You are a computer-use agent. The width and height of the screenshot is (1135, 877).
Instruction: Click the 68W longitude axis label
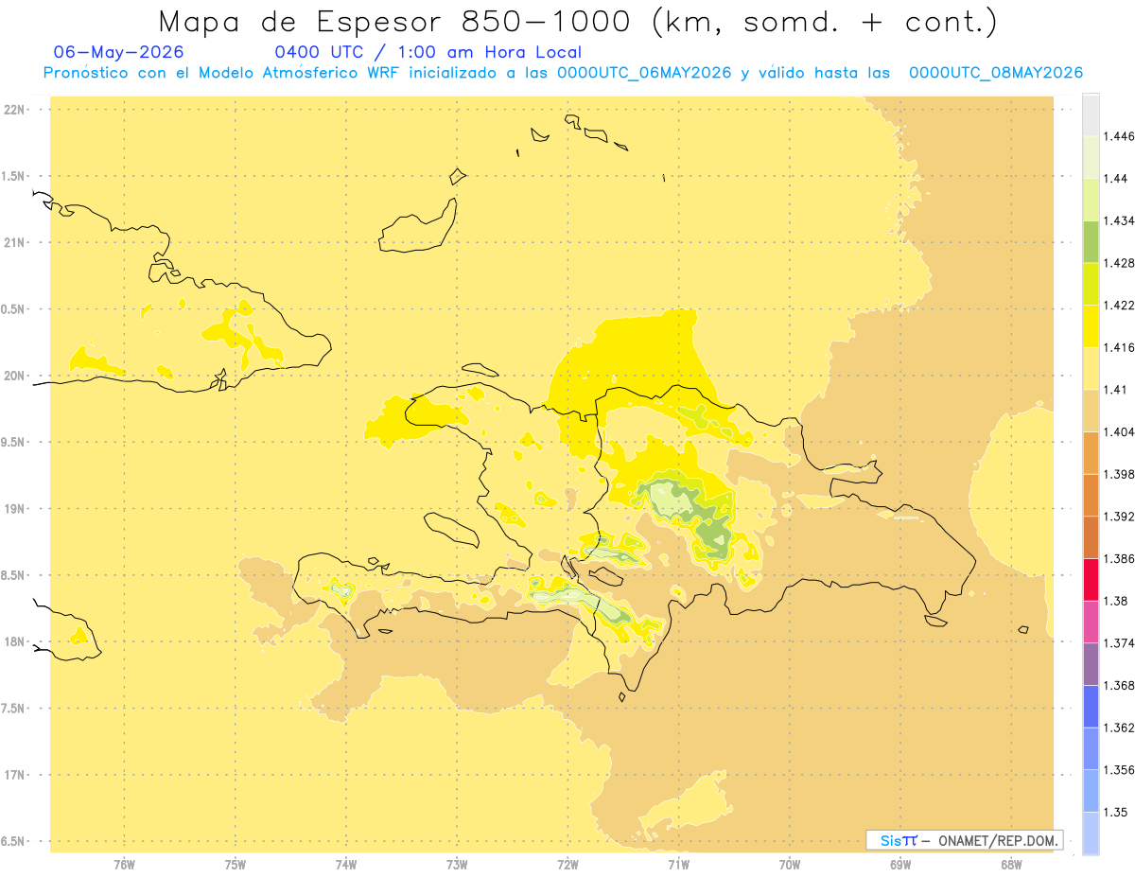tap(1011, 864)
